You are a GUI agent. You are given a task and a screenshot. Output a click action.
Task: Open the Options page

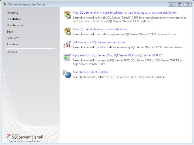tap(12, 52)
